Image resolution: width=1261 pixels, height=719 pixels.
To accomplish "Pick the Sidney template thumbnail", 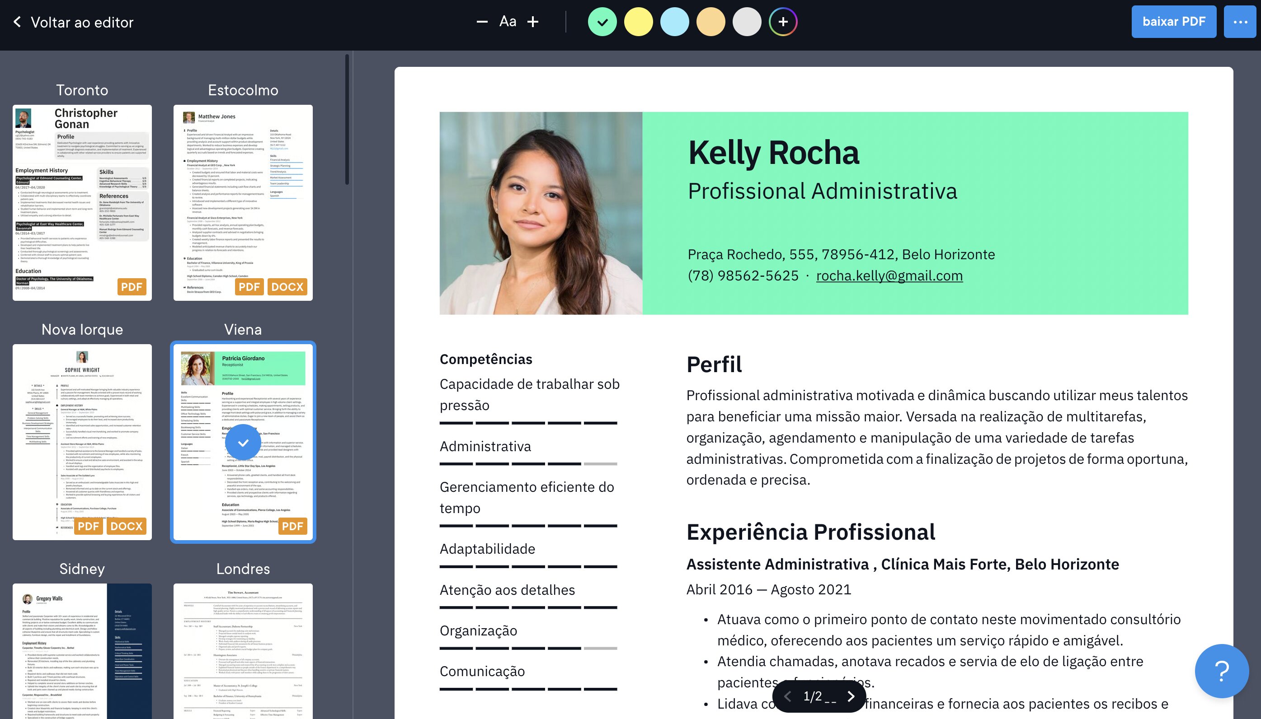I will click(82, 651).
